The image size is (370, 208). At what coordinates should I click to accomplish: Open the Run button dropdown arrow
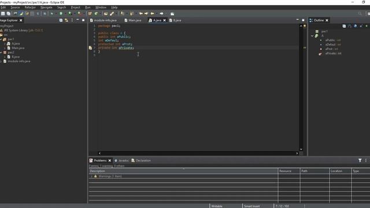(x=65, y=14)
